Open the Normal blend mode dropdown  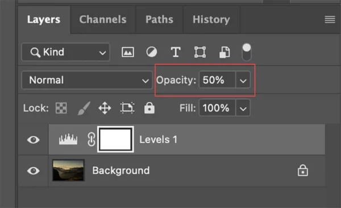click(87, 80)
